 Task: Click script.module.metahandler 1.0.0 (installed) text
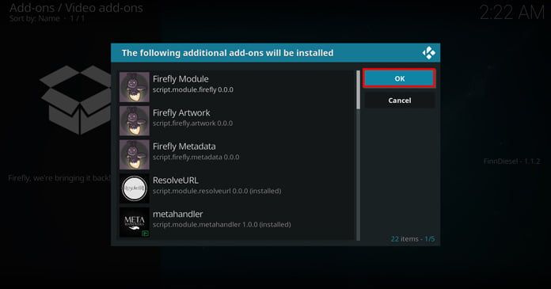pyautogui.click(x=222, y=224)
